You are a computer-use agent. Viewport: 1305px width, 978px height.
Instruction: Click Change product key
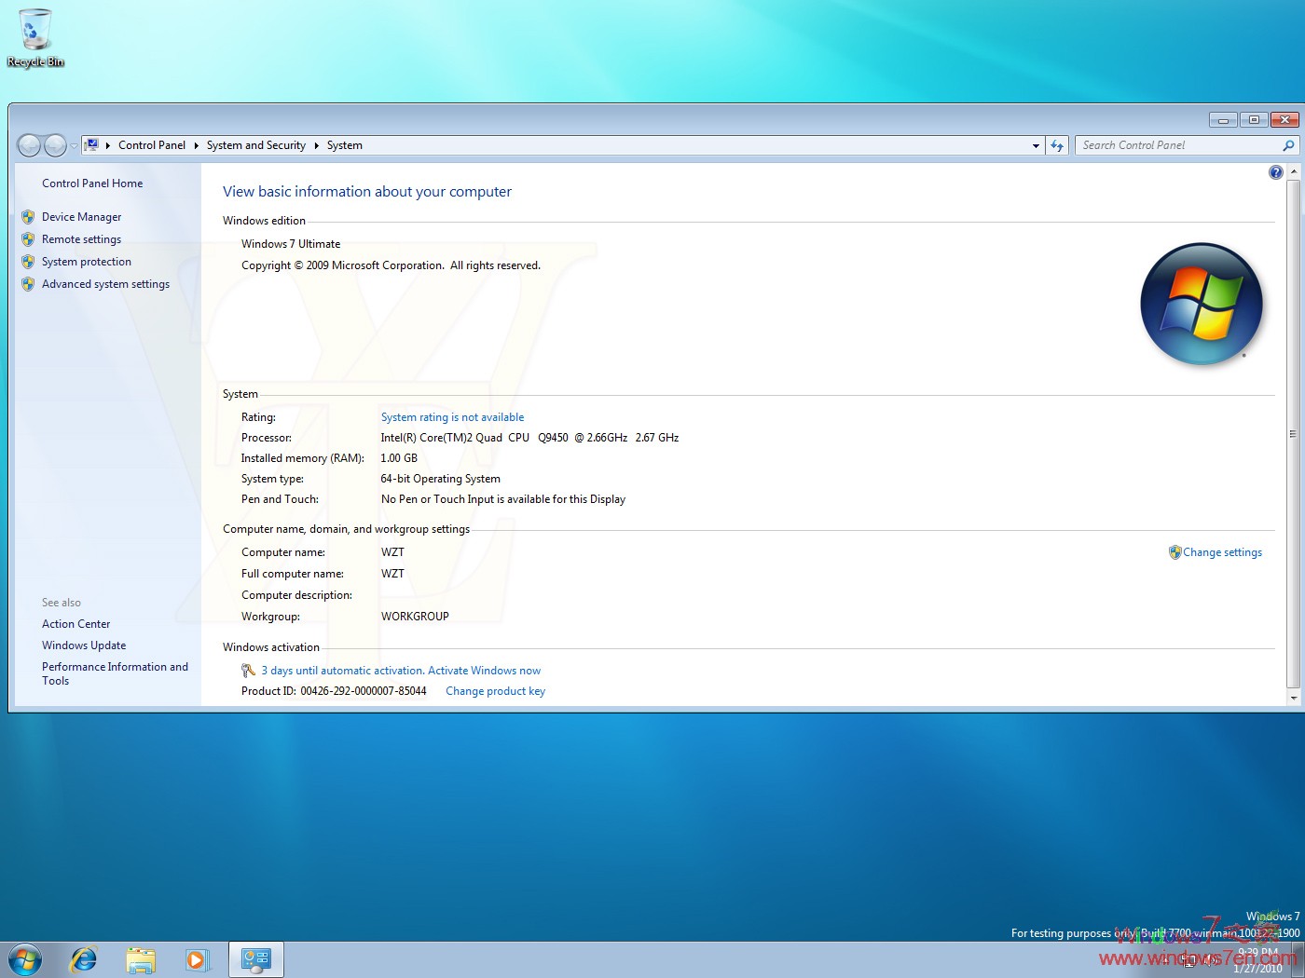[495, 690]
